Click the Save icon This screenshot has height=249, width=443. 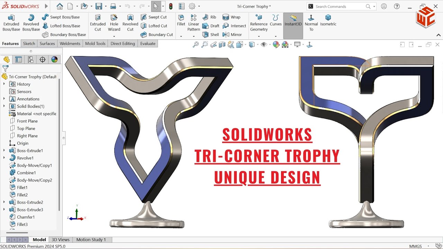[99, 6]
